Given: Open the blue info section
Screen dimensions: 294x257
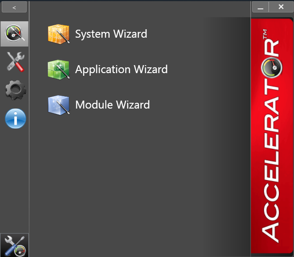Looking at the screenshot, I should 16,118.
